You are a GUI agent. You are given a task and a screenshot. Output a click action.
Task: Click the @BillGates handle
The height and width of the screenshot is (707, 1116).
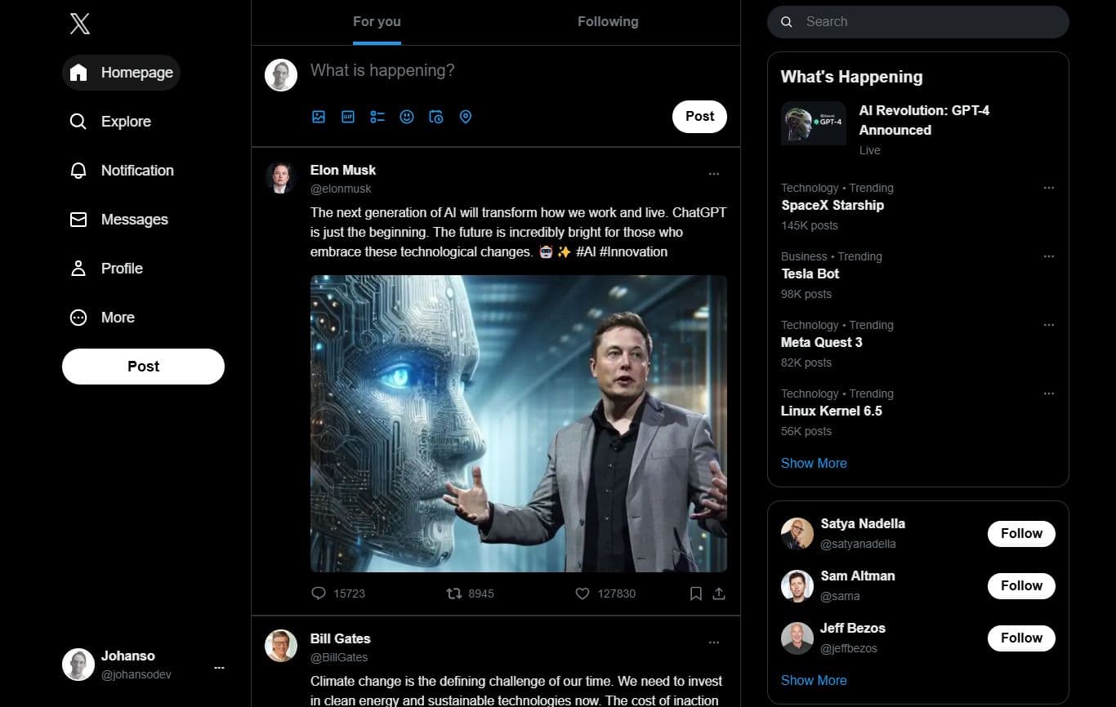click(339, 657)
